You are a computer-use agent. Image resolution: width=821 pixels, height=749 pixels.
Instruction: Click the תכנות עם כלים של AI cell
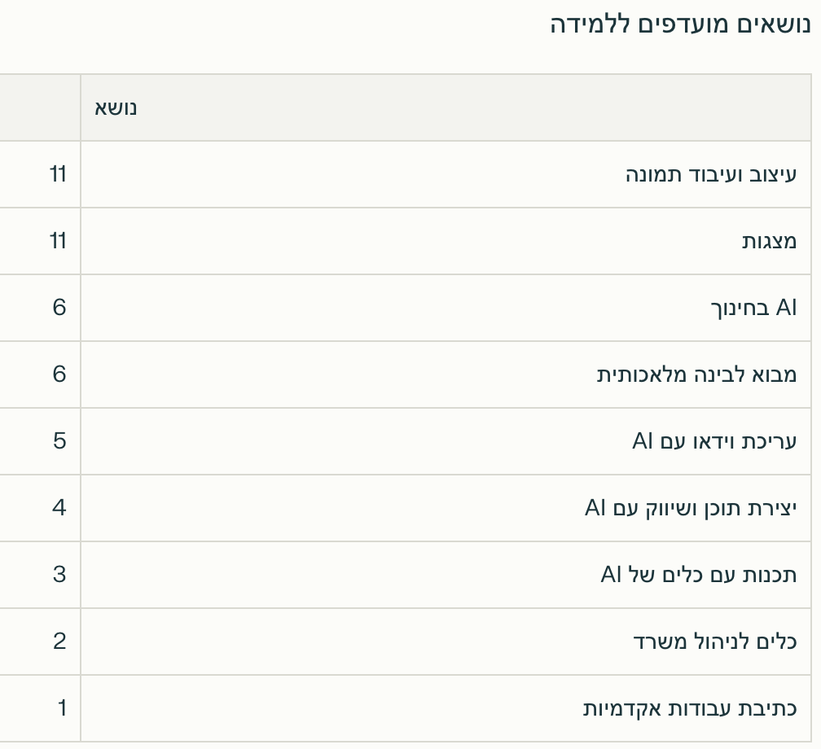click(x=446, y=575)
